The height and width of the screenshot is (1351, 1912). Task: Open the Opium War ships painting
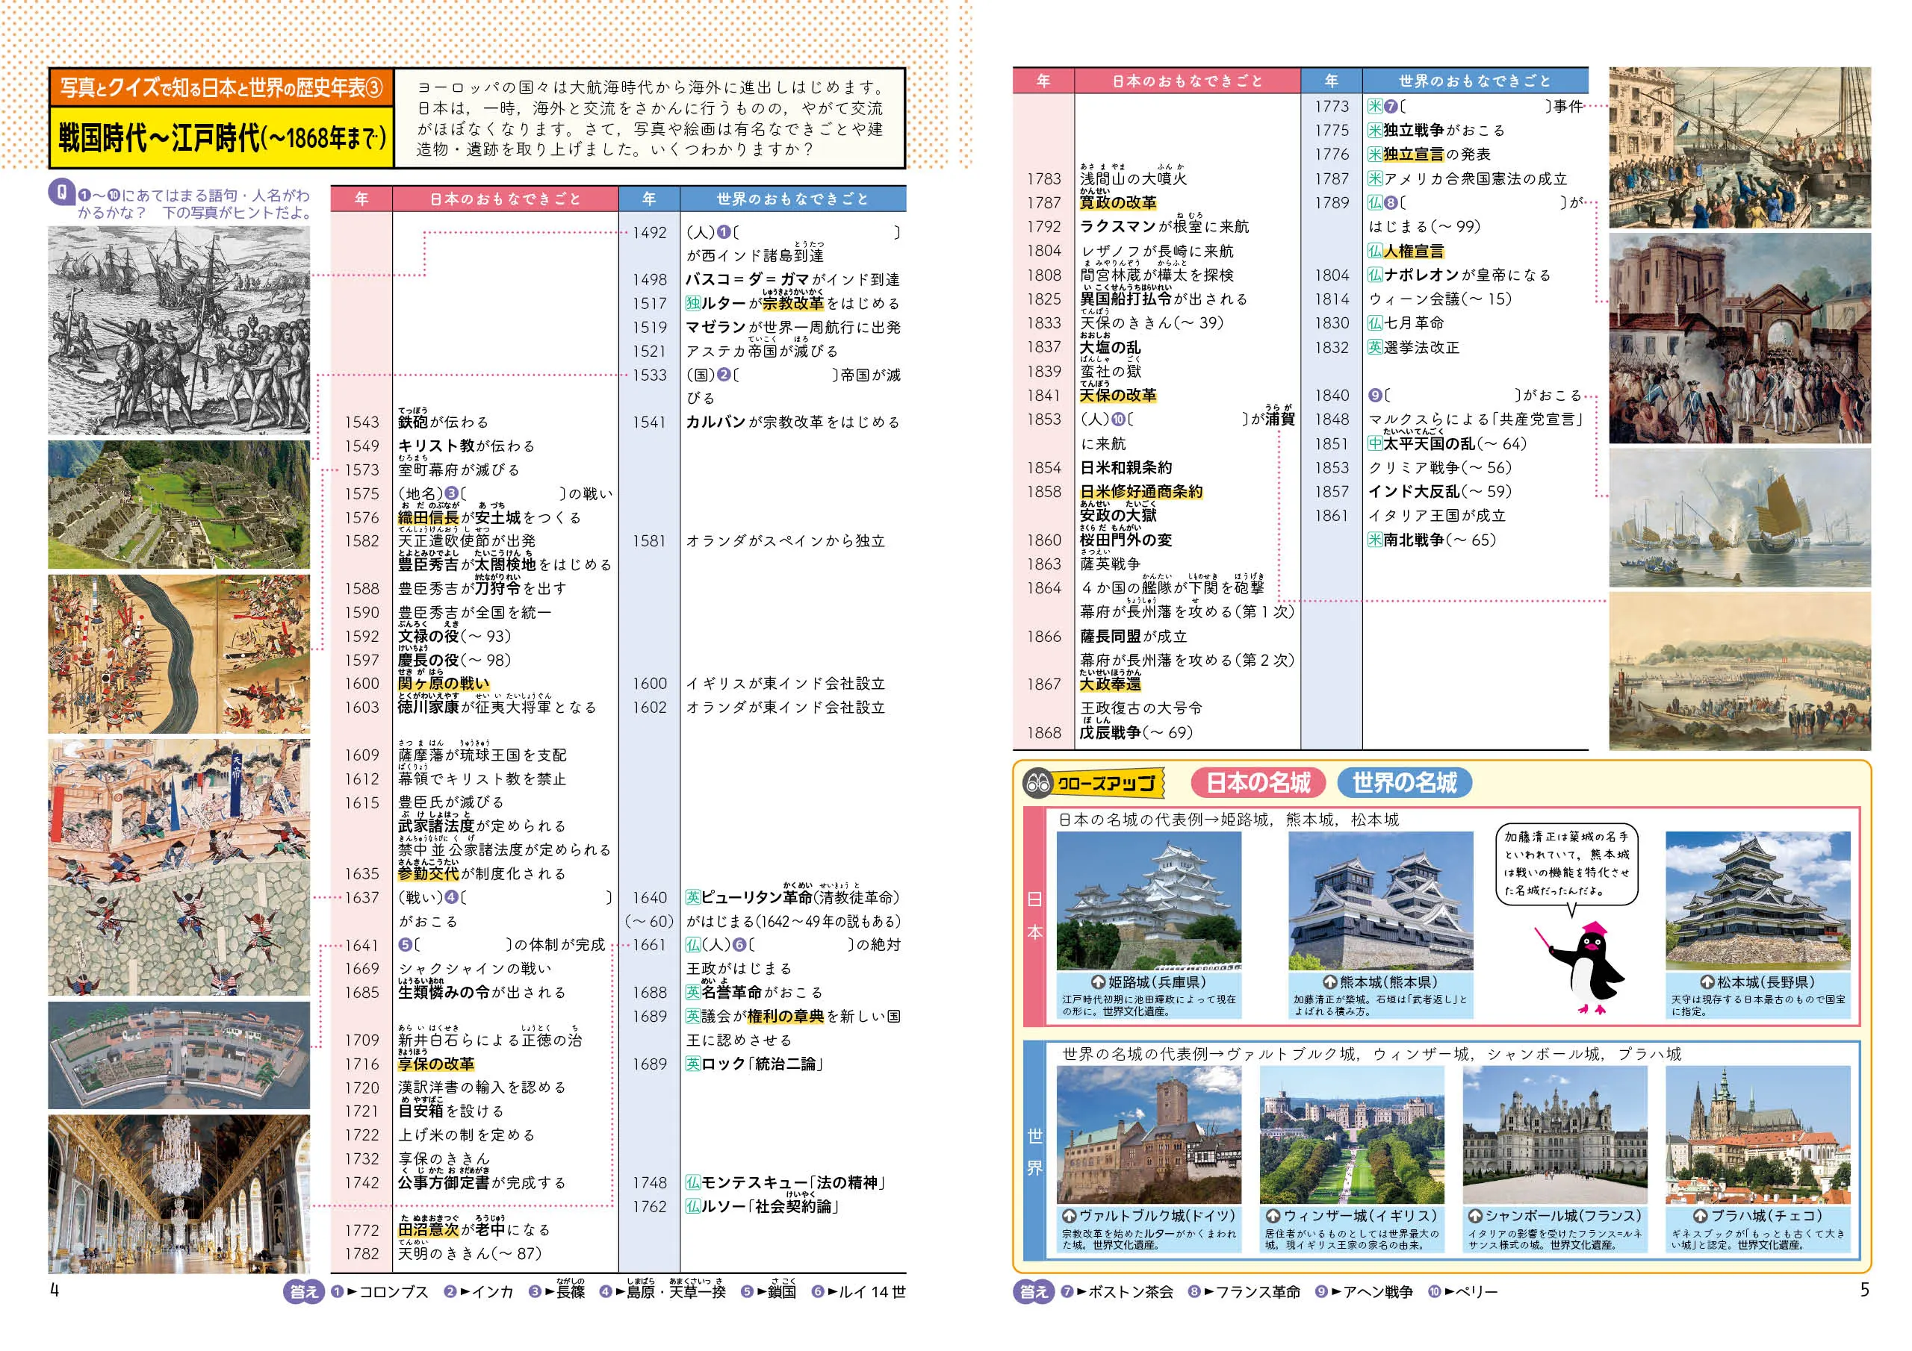tap(1739, 519)
